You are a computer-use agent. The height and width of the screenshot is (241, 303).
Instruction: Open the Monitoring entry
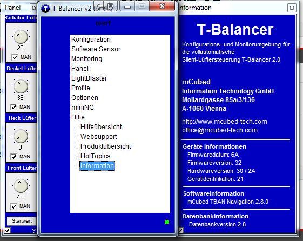(x=86, y=59)
